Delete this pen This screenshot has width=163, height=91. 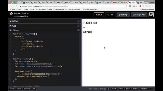click(114, 89)
